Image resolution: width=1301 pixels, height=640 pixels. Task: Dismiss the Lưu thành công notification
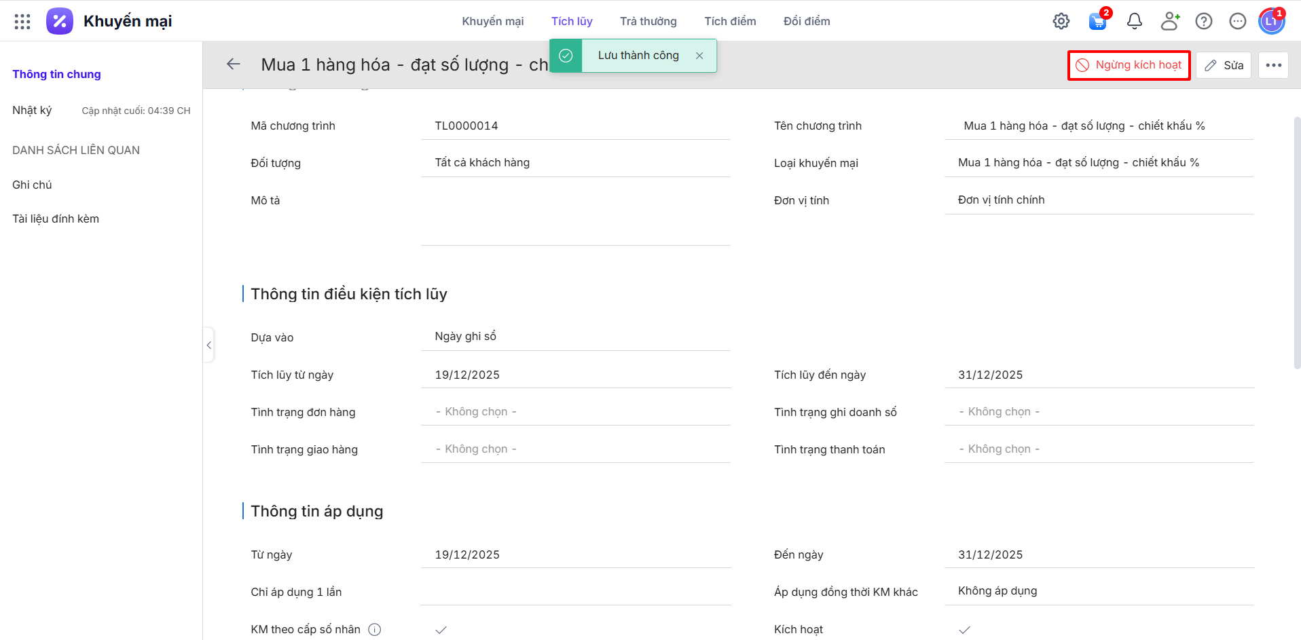pos(699,56)
